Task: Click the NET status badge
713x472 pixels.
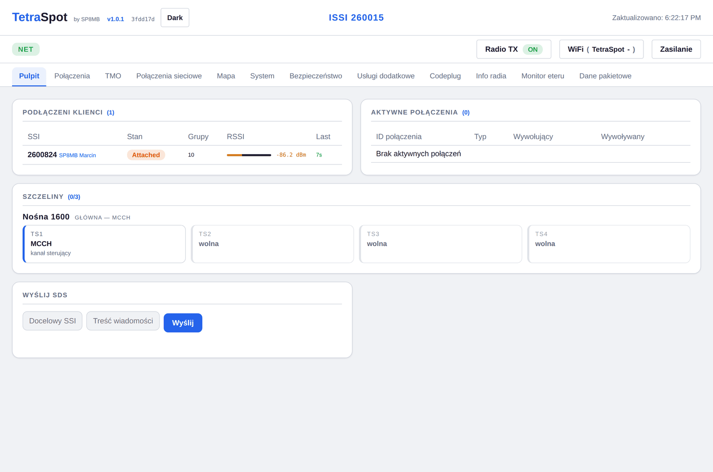Action: [26, 49]
